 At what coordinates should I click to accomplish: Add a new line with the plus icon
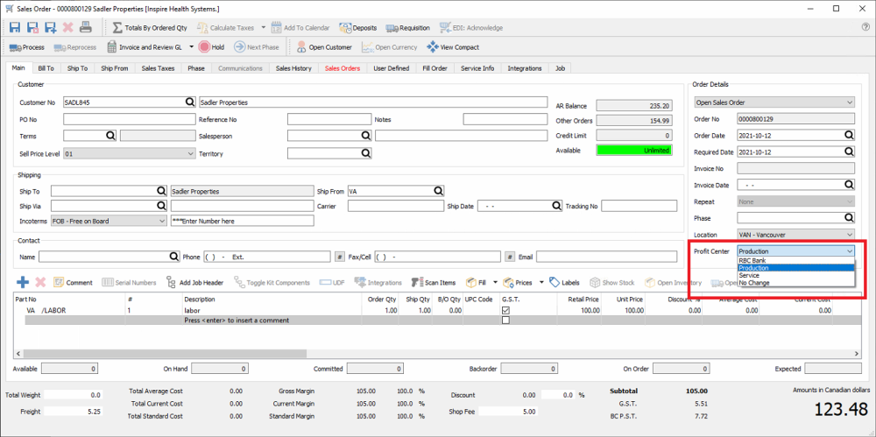point(23,283)
